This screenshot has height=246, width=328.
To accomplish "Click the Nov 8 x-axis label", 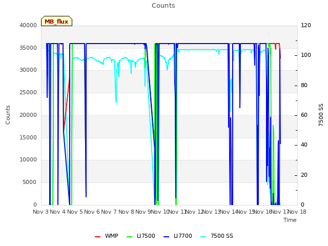I will tap(127, 212).
